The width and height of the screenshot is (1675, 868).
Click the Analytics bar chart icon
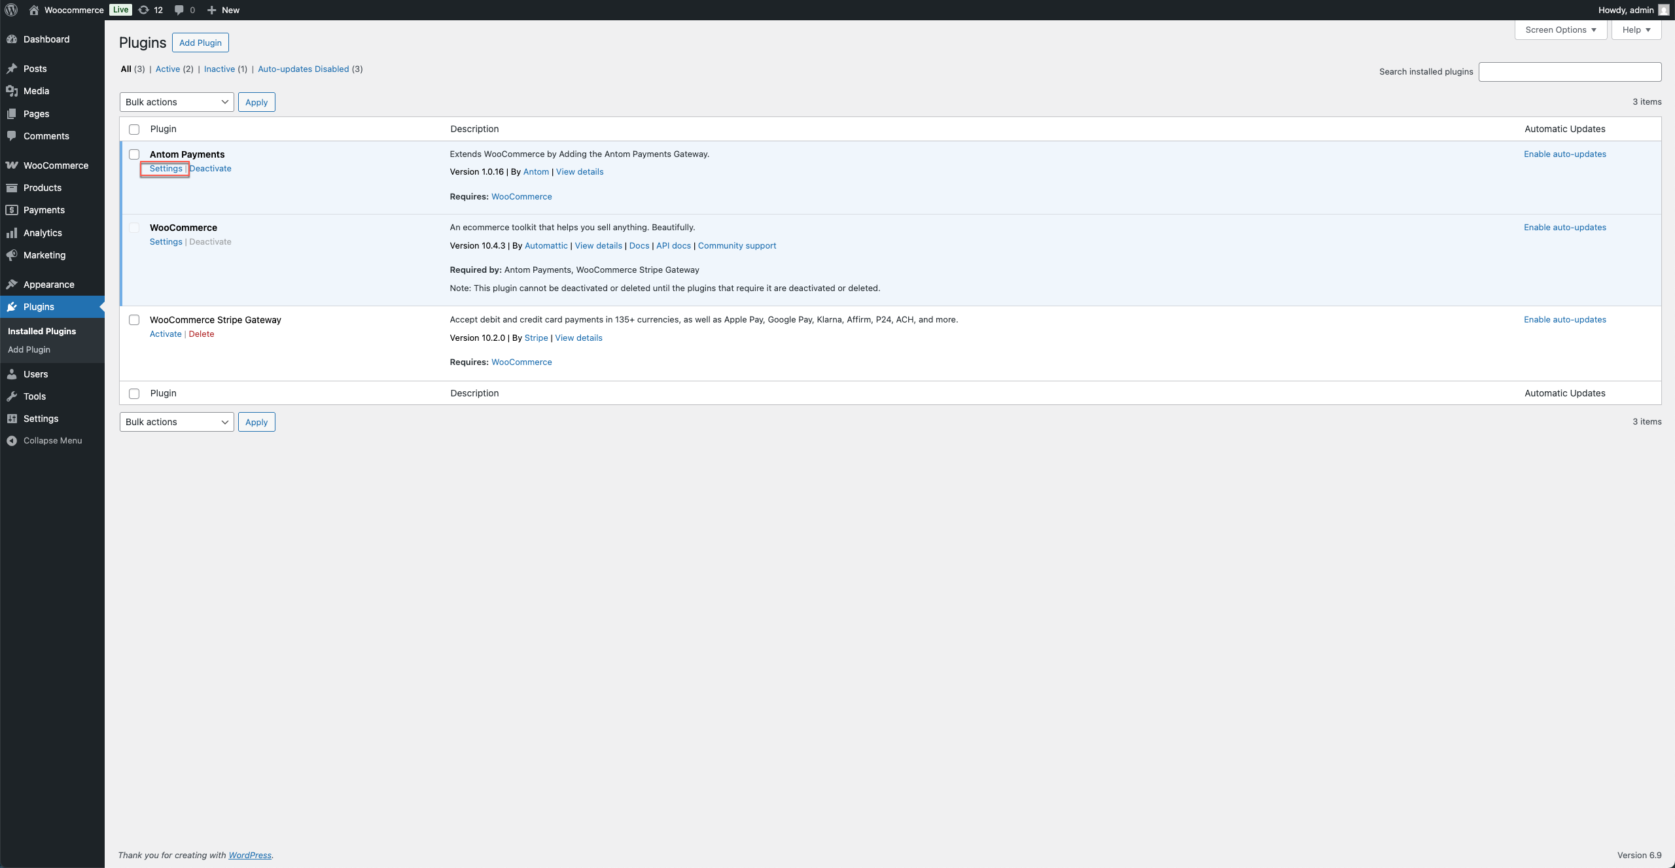tap(12, 233)
